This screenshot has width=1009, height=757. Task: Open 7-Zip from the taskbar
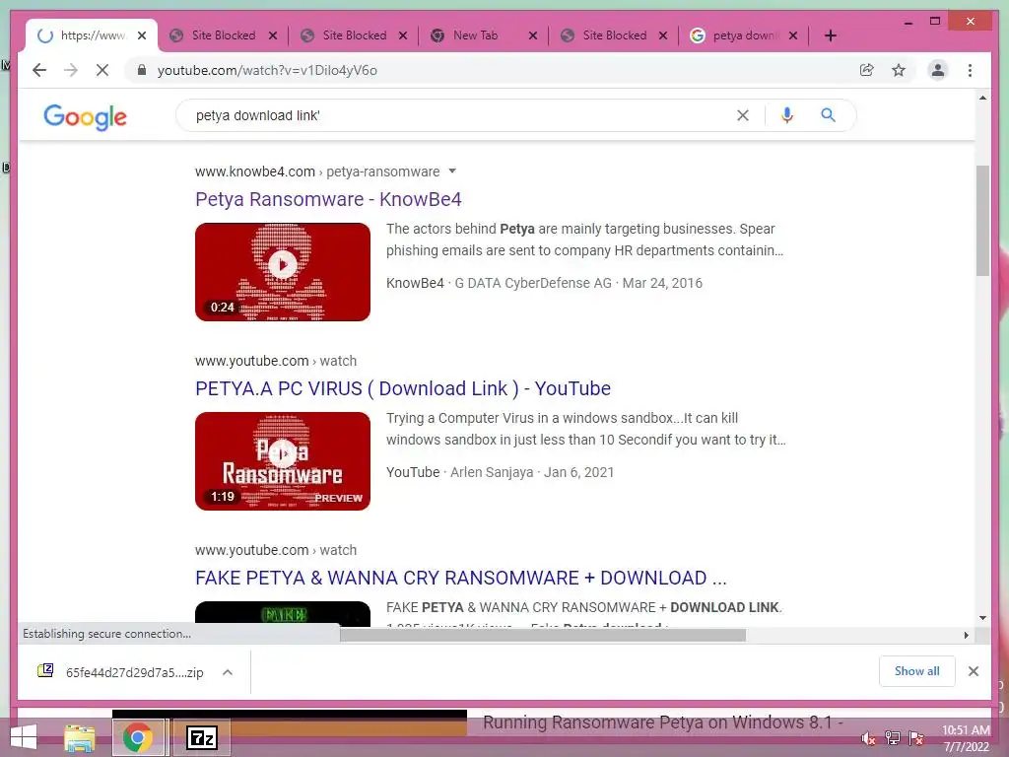tap(201, 737)
